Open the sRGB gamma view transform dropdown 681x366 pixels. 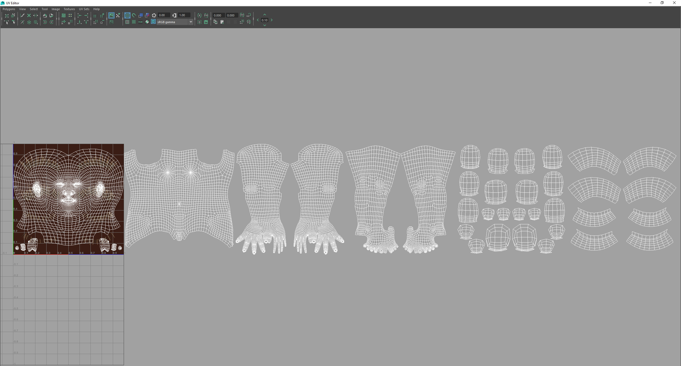(x=191, y=22)
